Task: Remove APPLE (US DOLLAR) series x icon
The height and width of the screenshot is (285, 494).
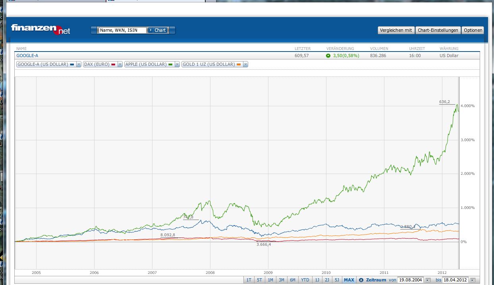Action: point(177,64)
